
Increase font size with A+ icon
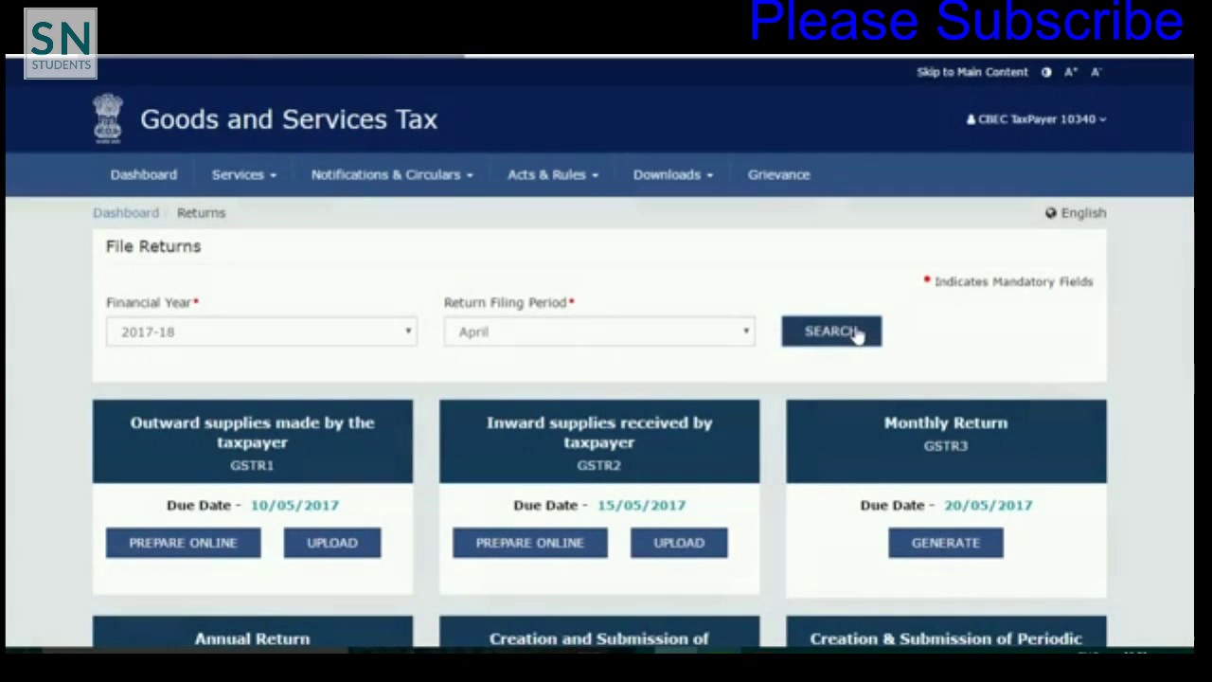[x=1071, y=72]
